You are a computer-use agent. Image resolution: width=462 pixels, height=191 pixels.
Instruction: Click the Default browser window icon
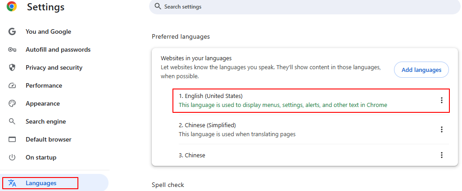point(12,140)
